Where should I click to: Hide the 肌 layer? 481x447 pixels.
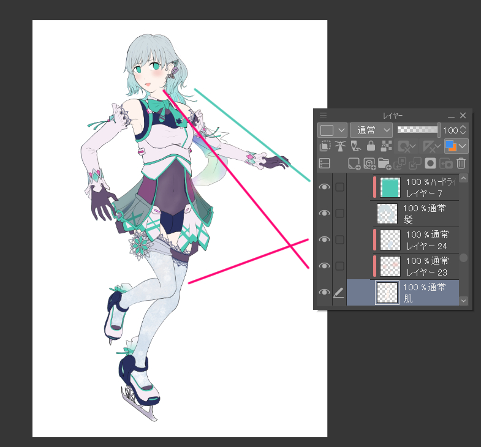click(324, 293)
